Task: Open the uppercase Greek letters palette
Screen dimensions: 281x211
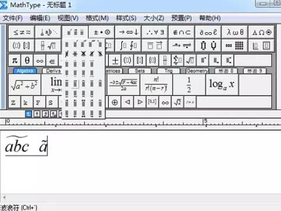Action: click(261, 32)
